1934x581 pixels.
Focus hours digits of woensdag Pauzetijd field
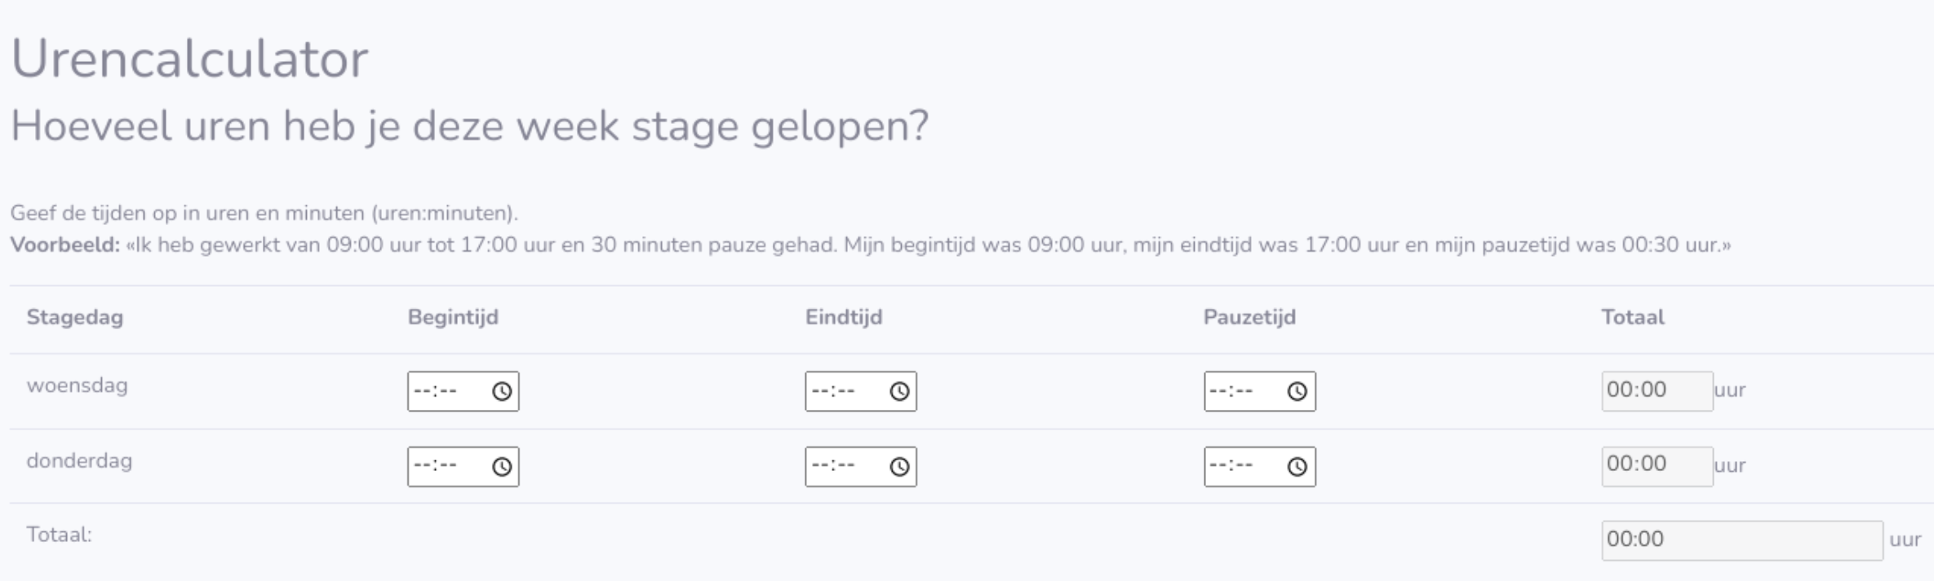tap(1218, 392)
